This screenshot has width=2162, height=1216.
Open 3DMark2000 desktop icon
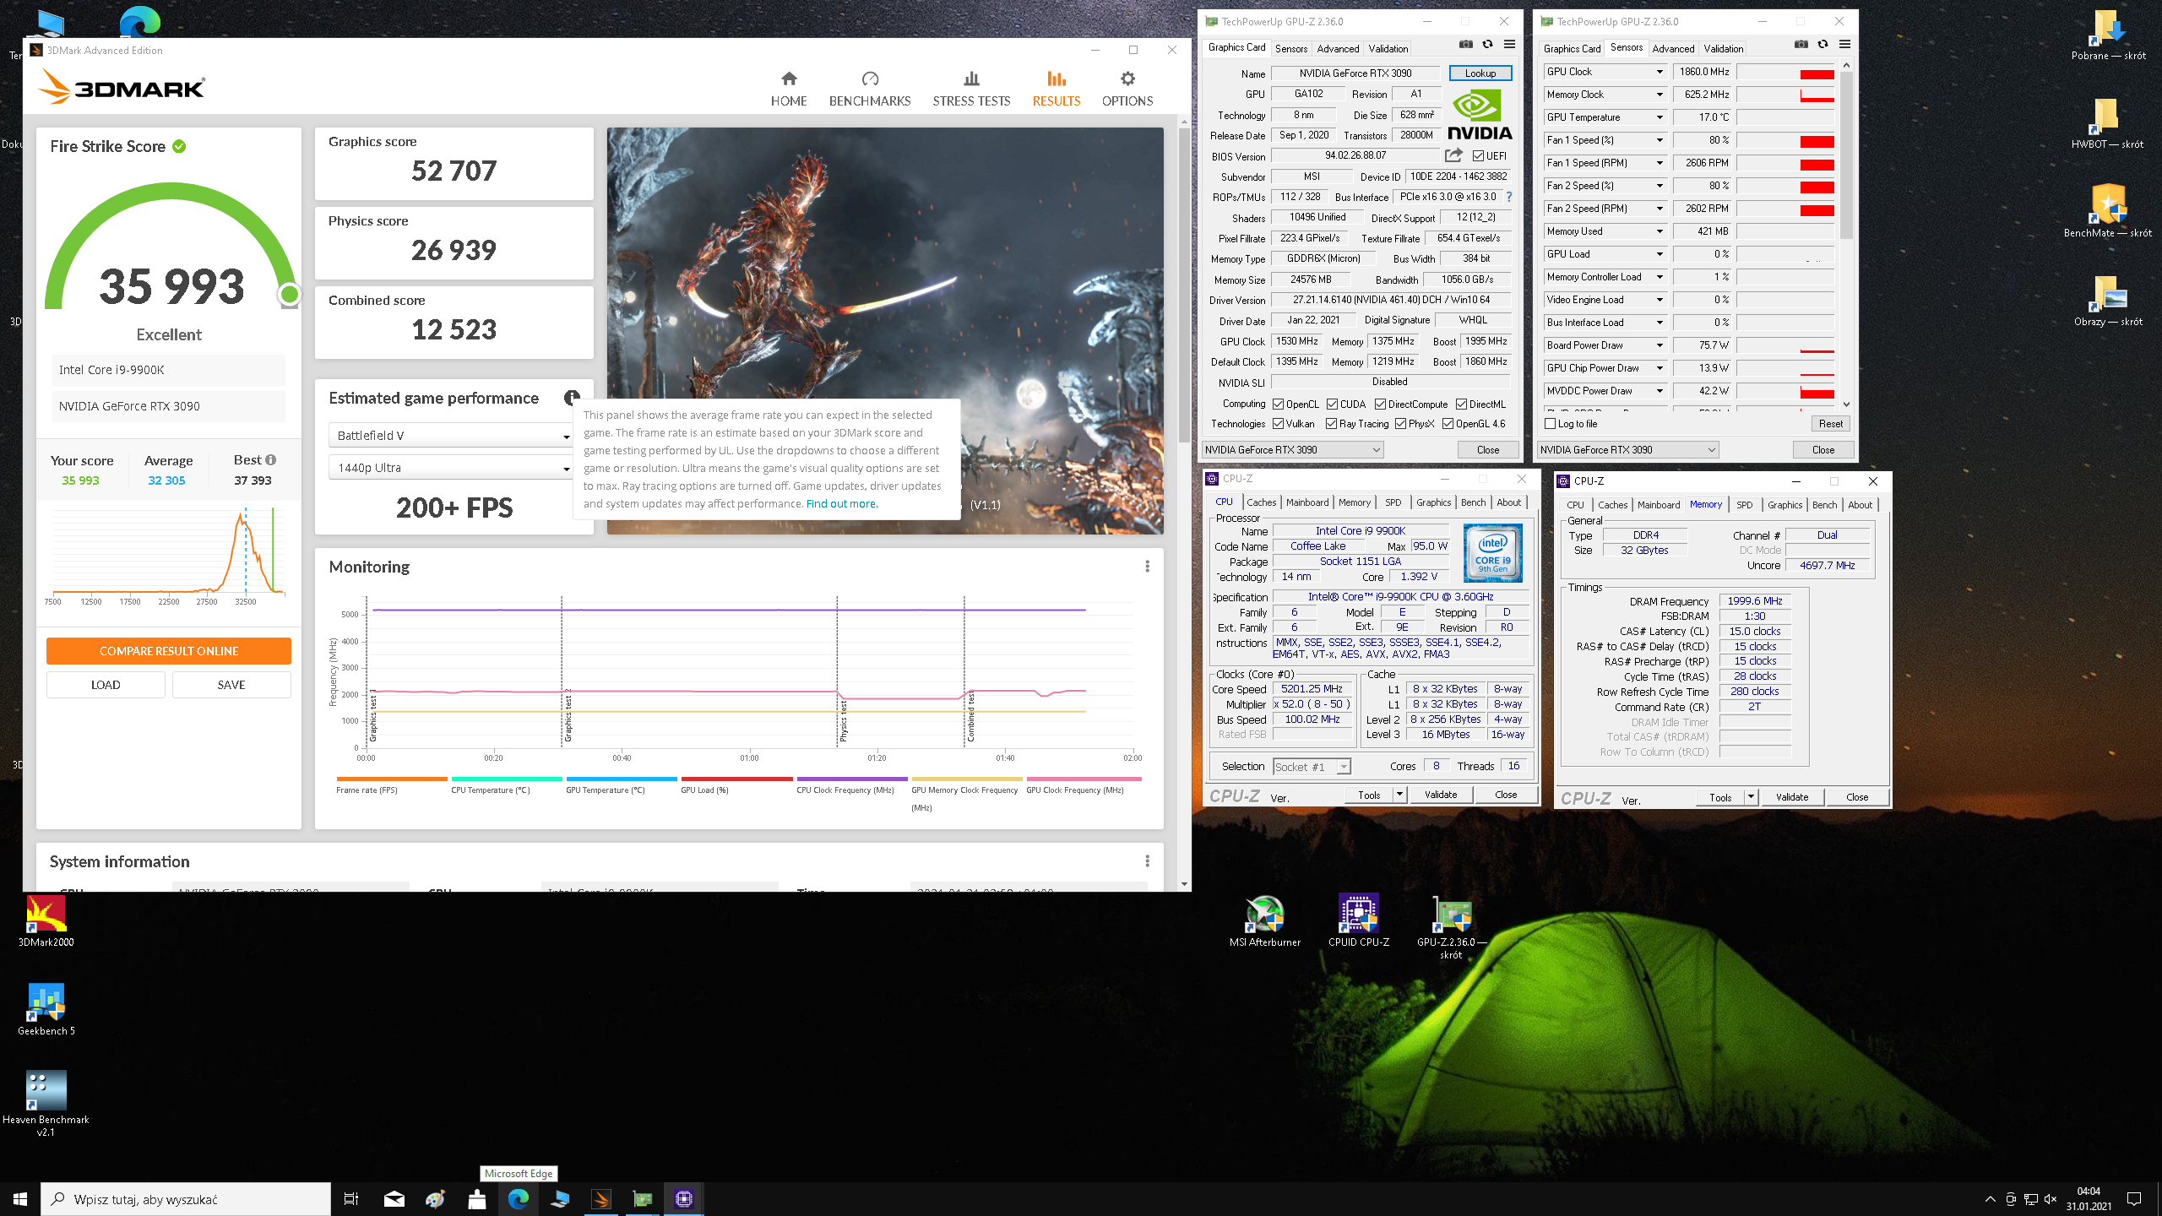point(46,921)
